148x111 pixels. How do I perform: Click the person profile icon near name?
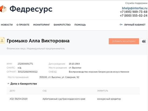2,40
